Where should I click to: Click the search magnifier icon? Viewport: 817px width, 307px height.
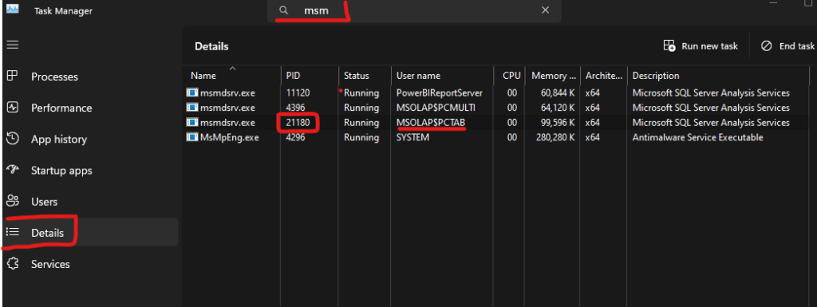click(283, 10)
